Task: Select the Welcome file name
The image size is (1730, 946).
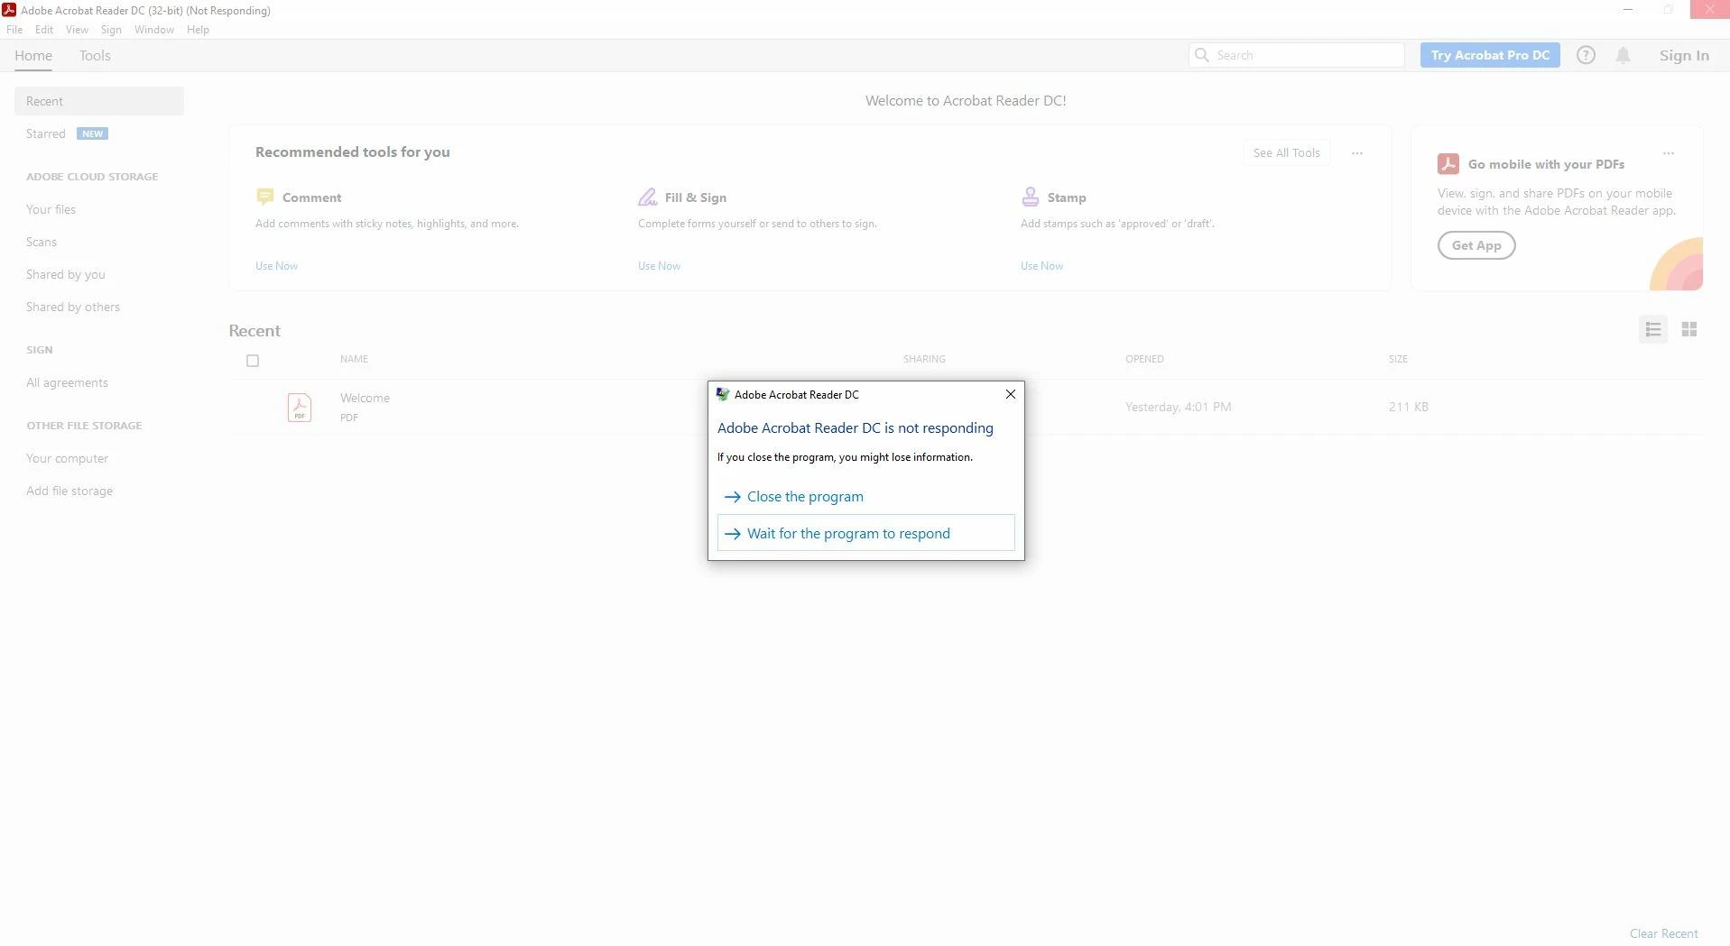Action: (x=365, y=398)
